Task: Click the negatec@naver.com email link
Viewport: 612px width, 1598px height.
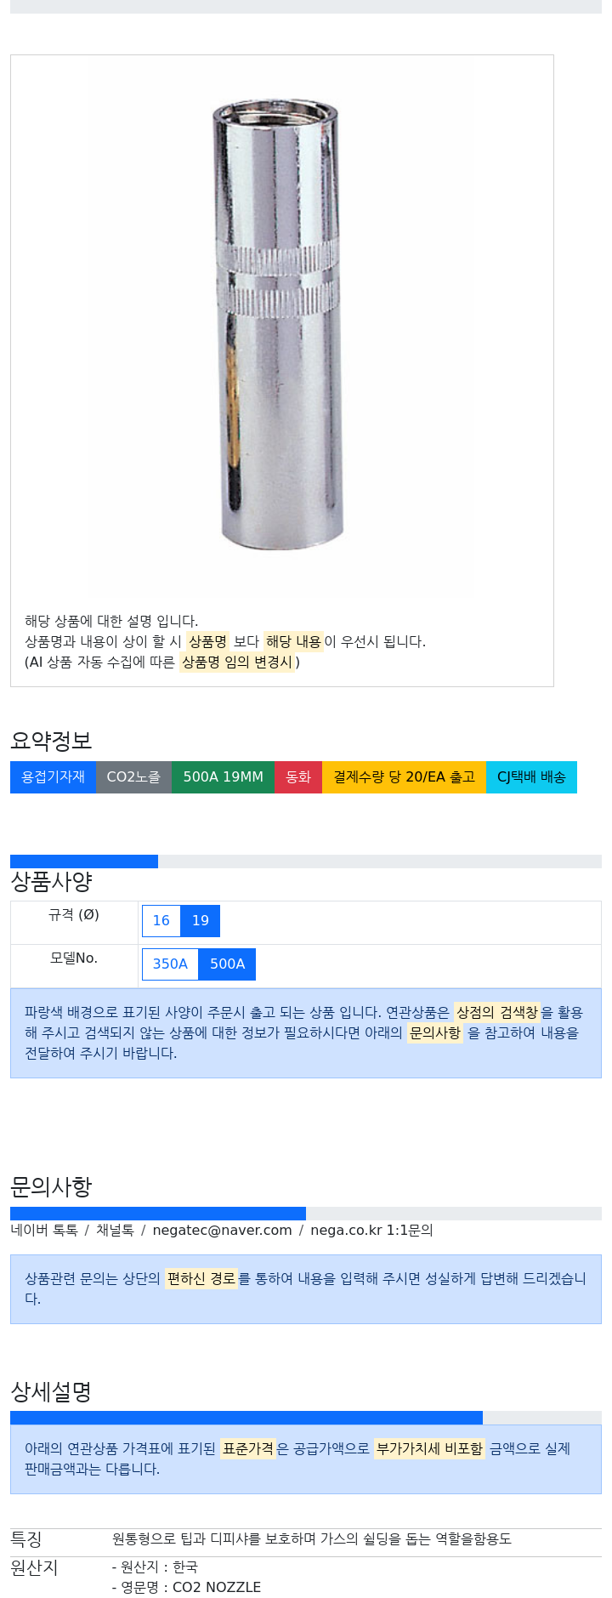Action: (x=222, y=1230)
